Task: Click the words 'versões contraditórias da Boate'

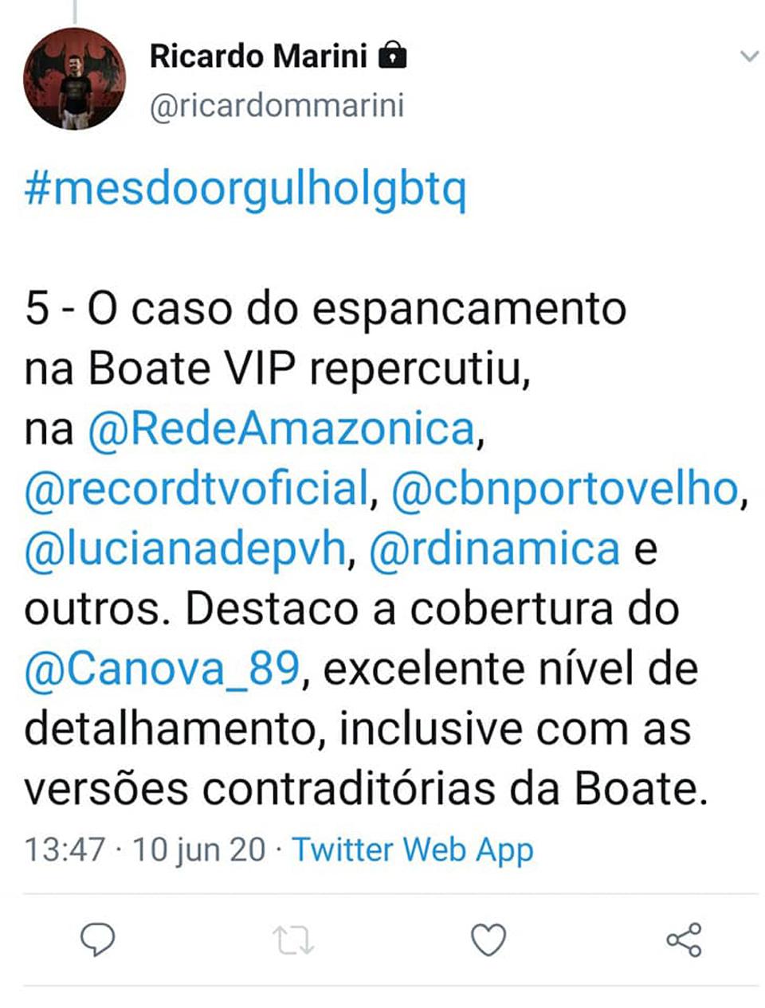Action: (364, 790)
